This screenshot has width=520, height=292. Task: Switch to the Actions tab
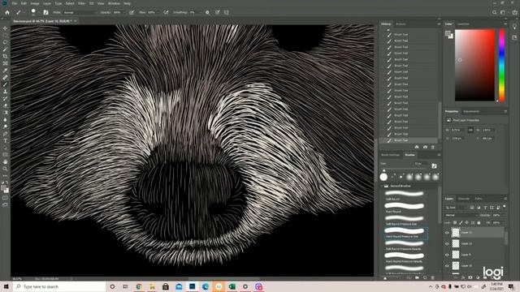401,24
